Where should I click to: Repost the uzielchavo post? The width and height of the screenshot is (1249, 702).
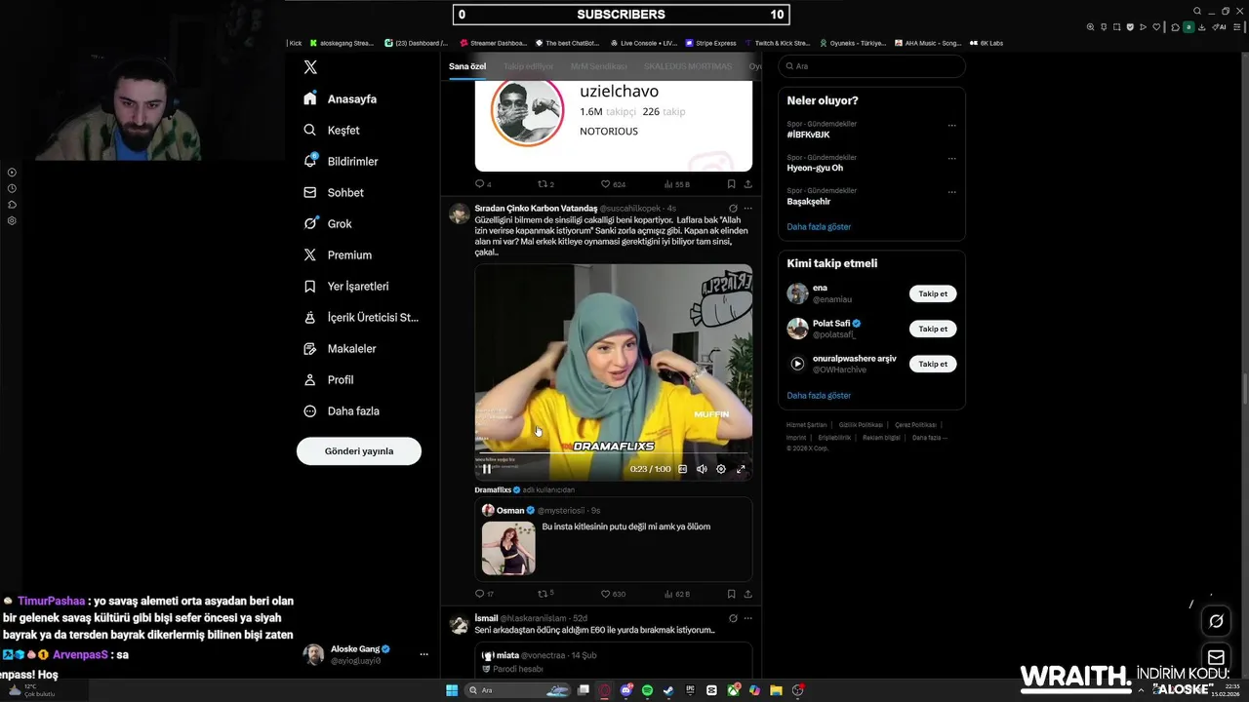[544, 183]
